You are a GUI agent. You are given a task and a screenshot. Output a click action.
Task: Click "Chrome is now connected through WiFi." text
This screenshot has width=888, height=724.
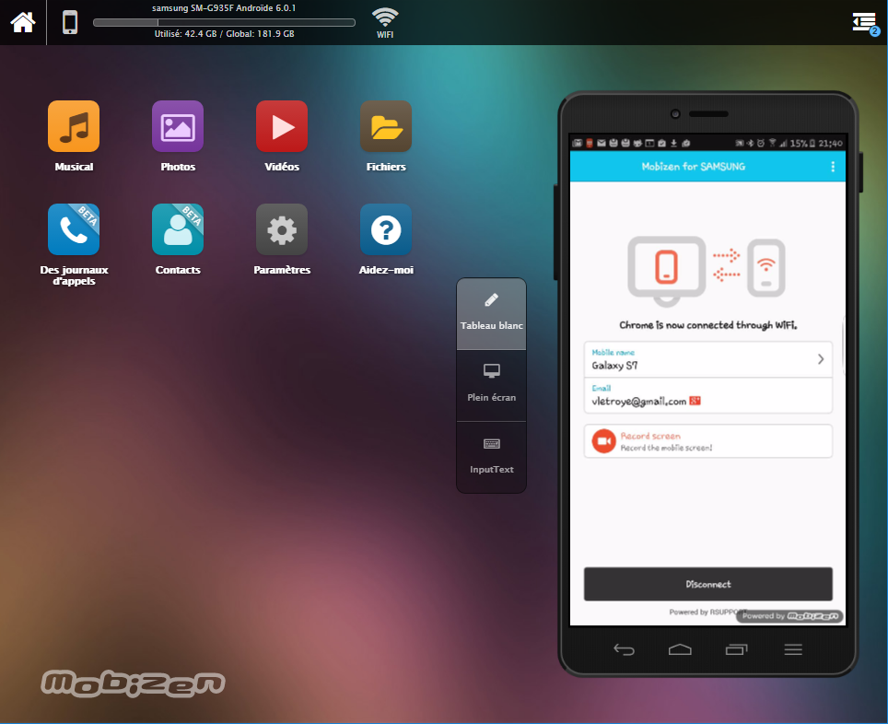(x=707, y=325)
